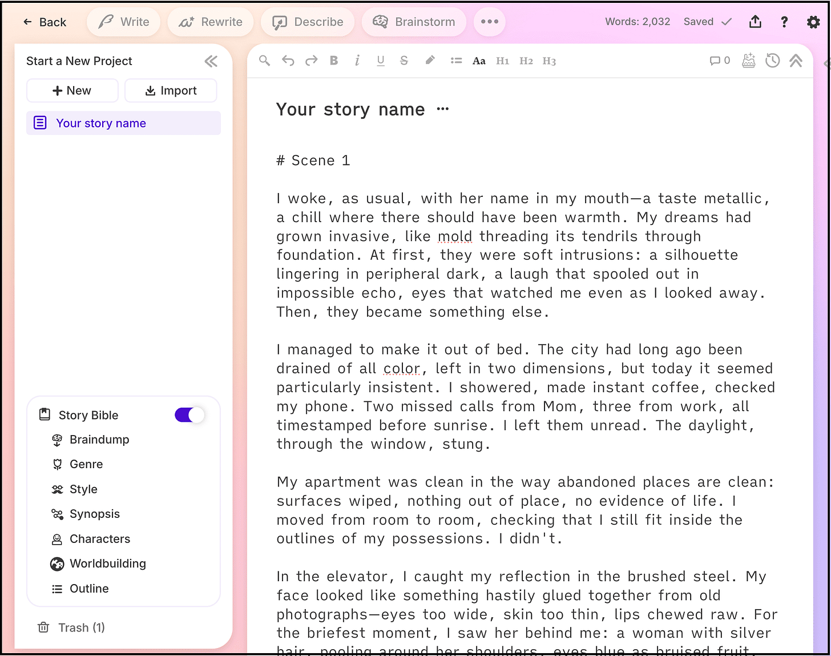The width and height of the screenshot is (831, 656).
Task: Click the double up chevron icon
Action: 796,61
